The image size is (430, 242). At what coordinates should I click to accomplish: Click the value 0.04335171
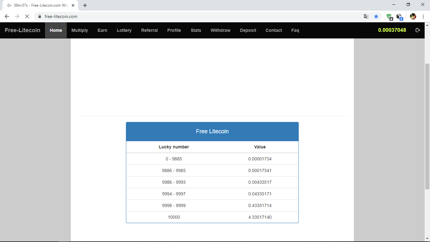[260, 194]
